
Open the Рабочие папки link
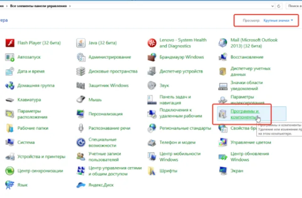pos(33,128)
